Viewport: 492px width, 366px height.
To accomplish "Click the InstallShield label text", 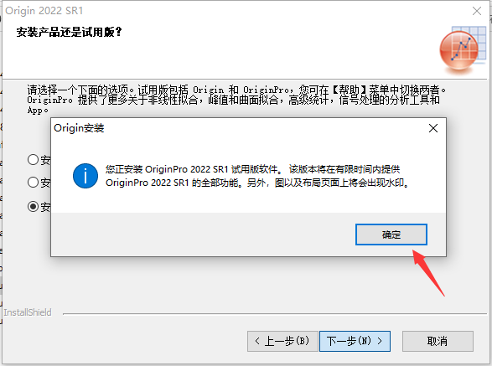I will pyautogui.click(x=28, y=312).
